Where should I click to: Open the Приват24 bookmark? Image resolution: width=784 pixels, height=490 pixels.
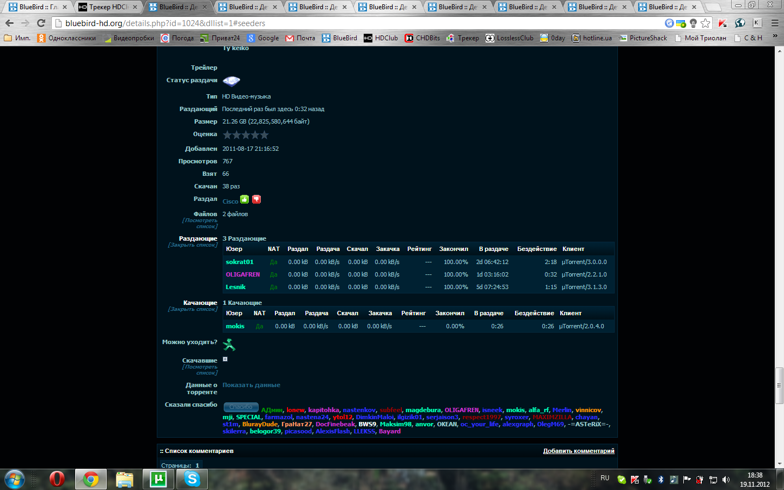220,38
